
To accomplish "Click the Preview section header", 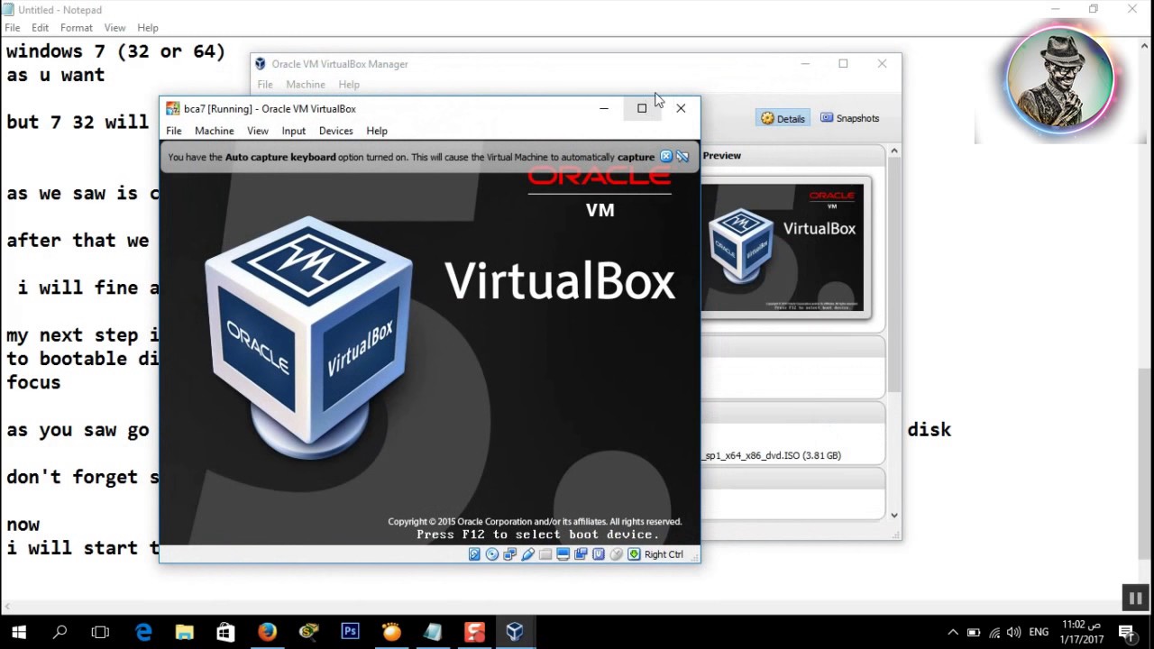I will (722, 156).
